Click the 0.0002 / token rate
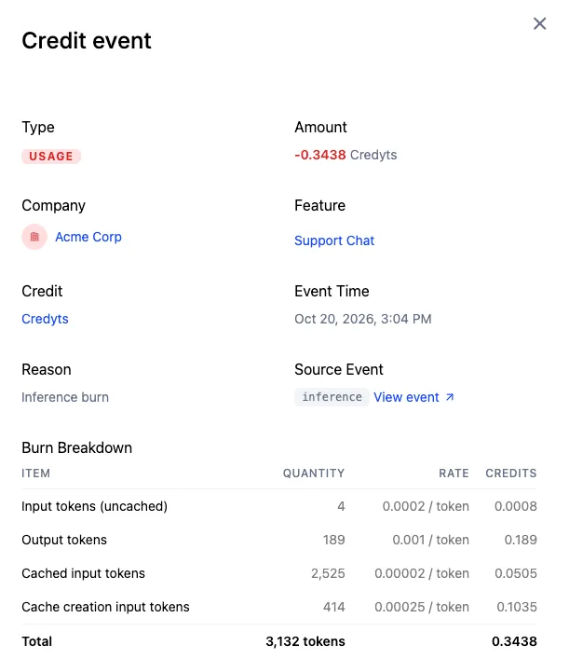 (426, 506)
